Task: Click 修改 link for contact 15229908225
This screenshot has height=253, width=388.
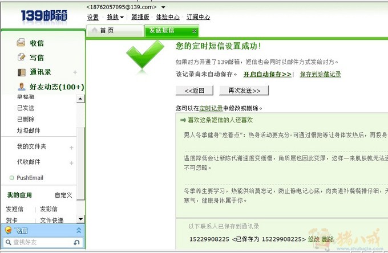Action: click(x=314, y=239)
